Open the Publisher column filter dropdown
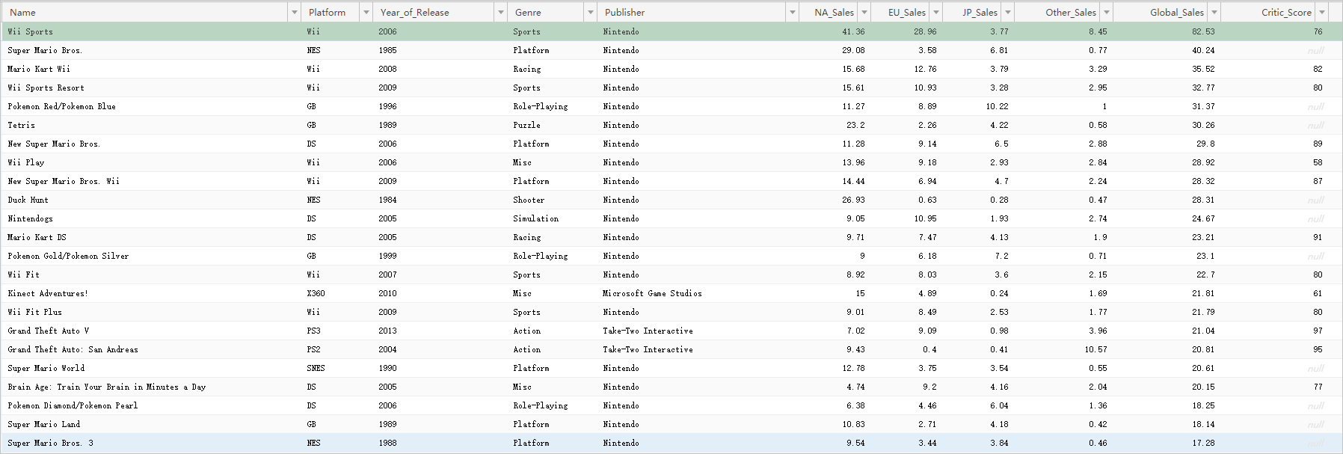The width and height of the screenshot is (1343, 454). 792,12
